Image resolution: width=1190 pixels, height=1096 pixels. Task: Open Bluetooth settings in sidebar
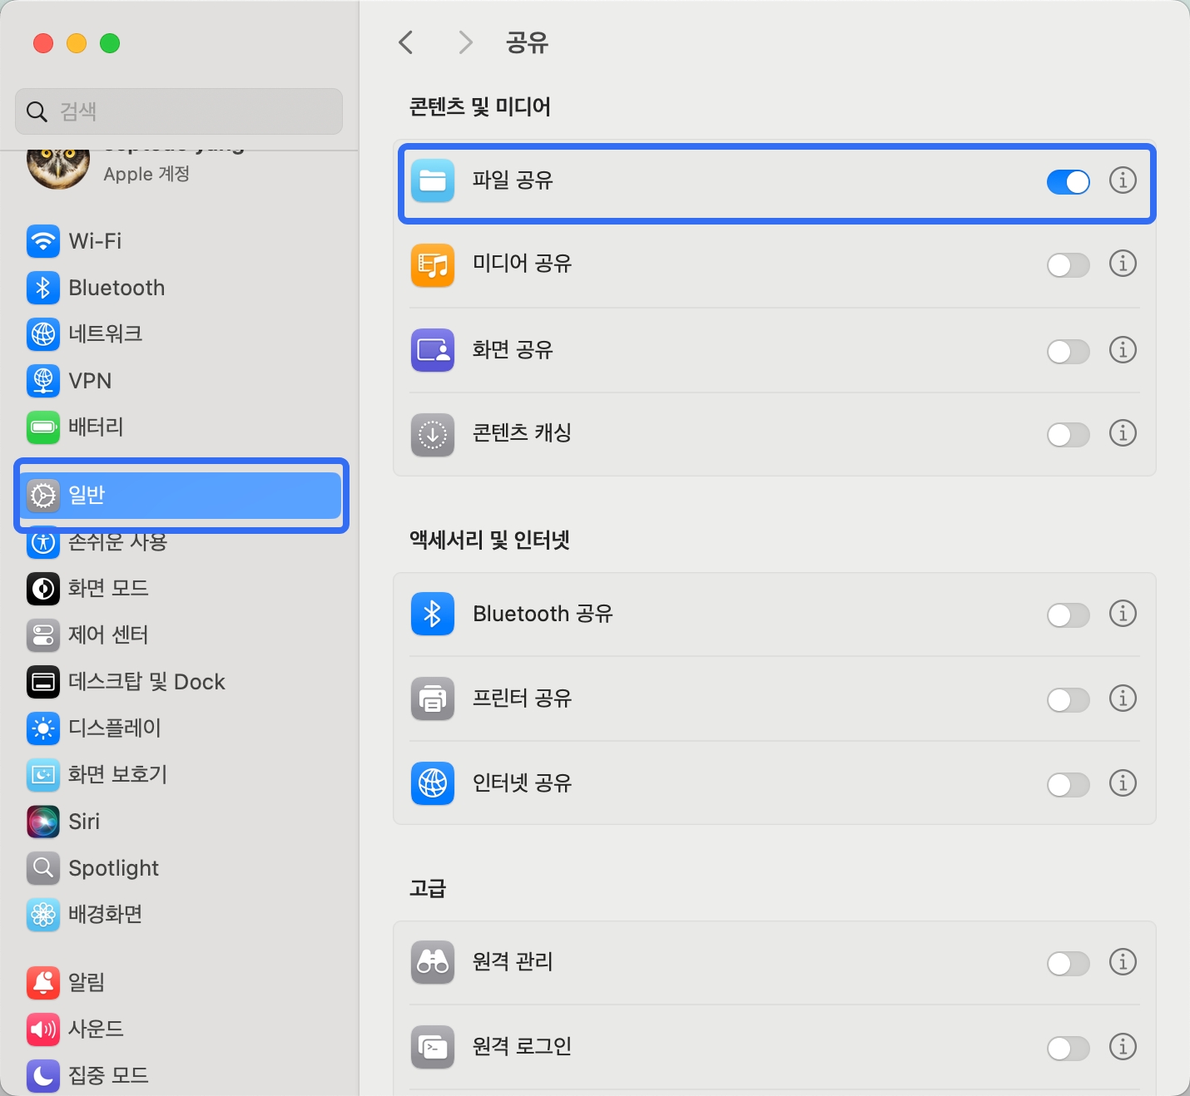181,288
